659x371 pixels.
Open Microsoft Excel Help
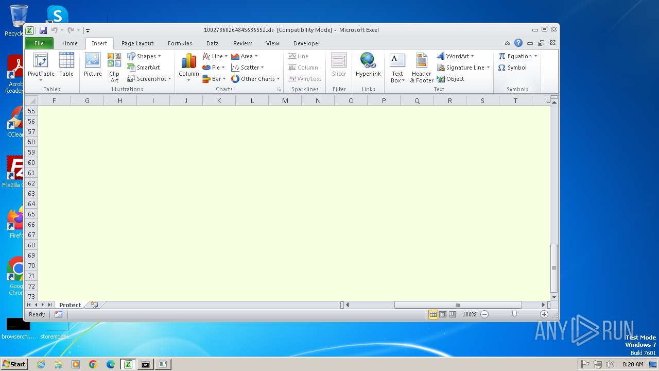tap(518, 43)
